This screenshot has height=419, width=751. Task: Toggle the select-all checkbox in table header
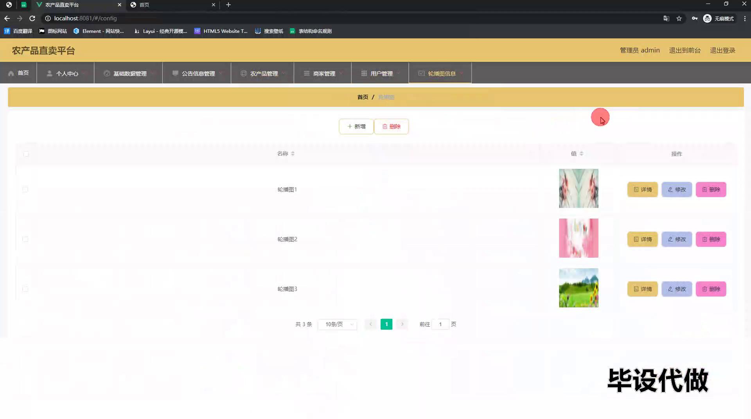click(x=26, y=154)
